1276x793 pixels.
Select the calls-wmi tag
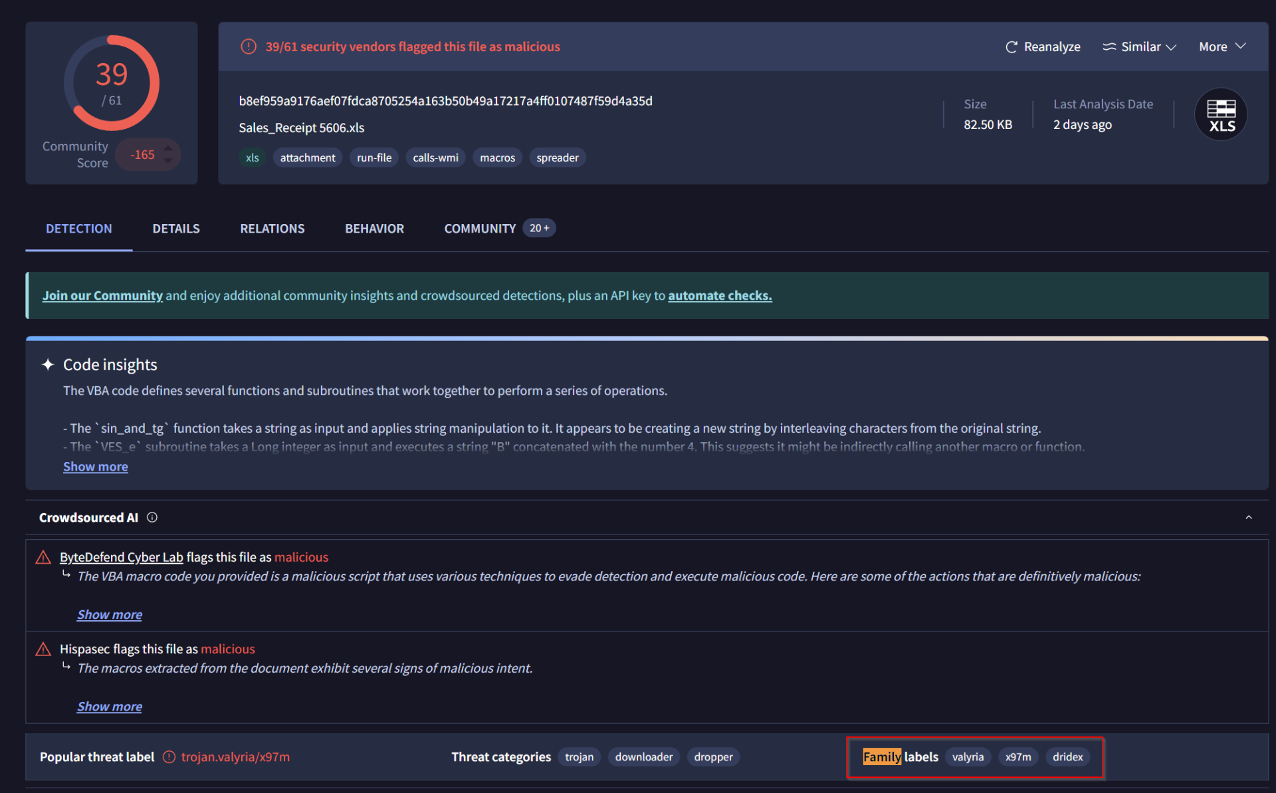435,158
